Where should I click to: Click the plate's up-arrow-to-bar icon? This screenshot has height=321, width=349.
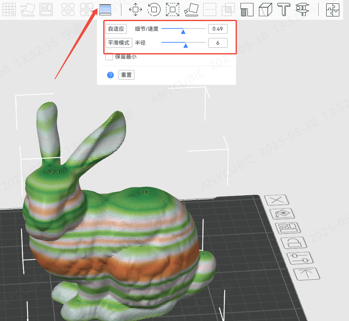click(307, 274)
